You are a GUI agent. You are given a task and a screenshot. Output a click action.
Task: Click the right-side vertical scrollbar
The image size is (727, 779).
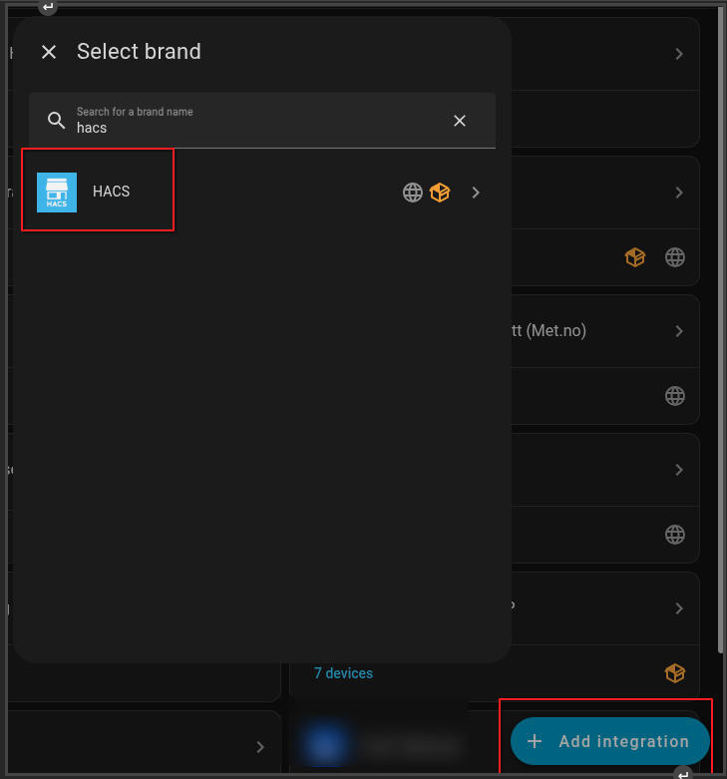[x=722, y=299]
